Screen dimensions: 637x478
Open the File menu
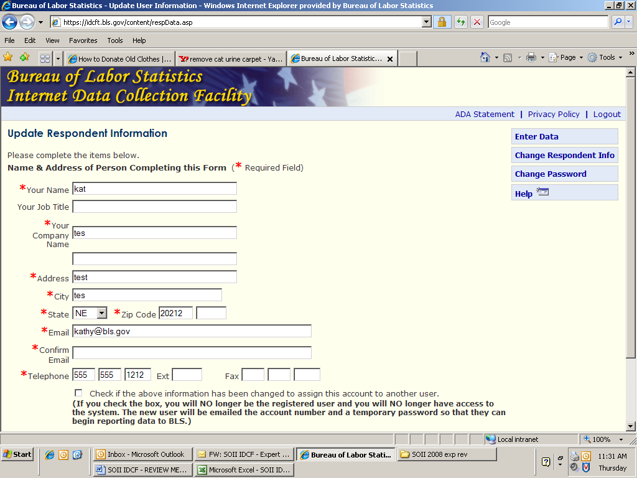(x=9, y=40)
